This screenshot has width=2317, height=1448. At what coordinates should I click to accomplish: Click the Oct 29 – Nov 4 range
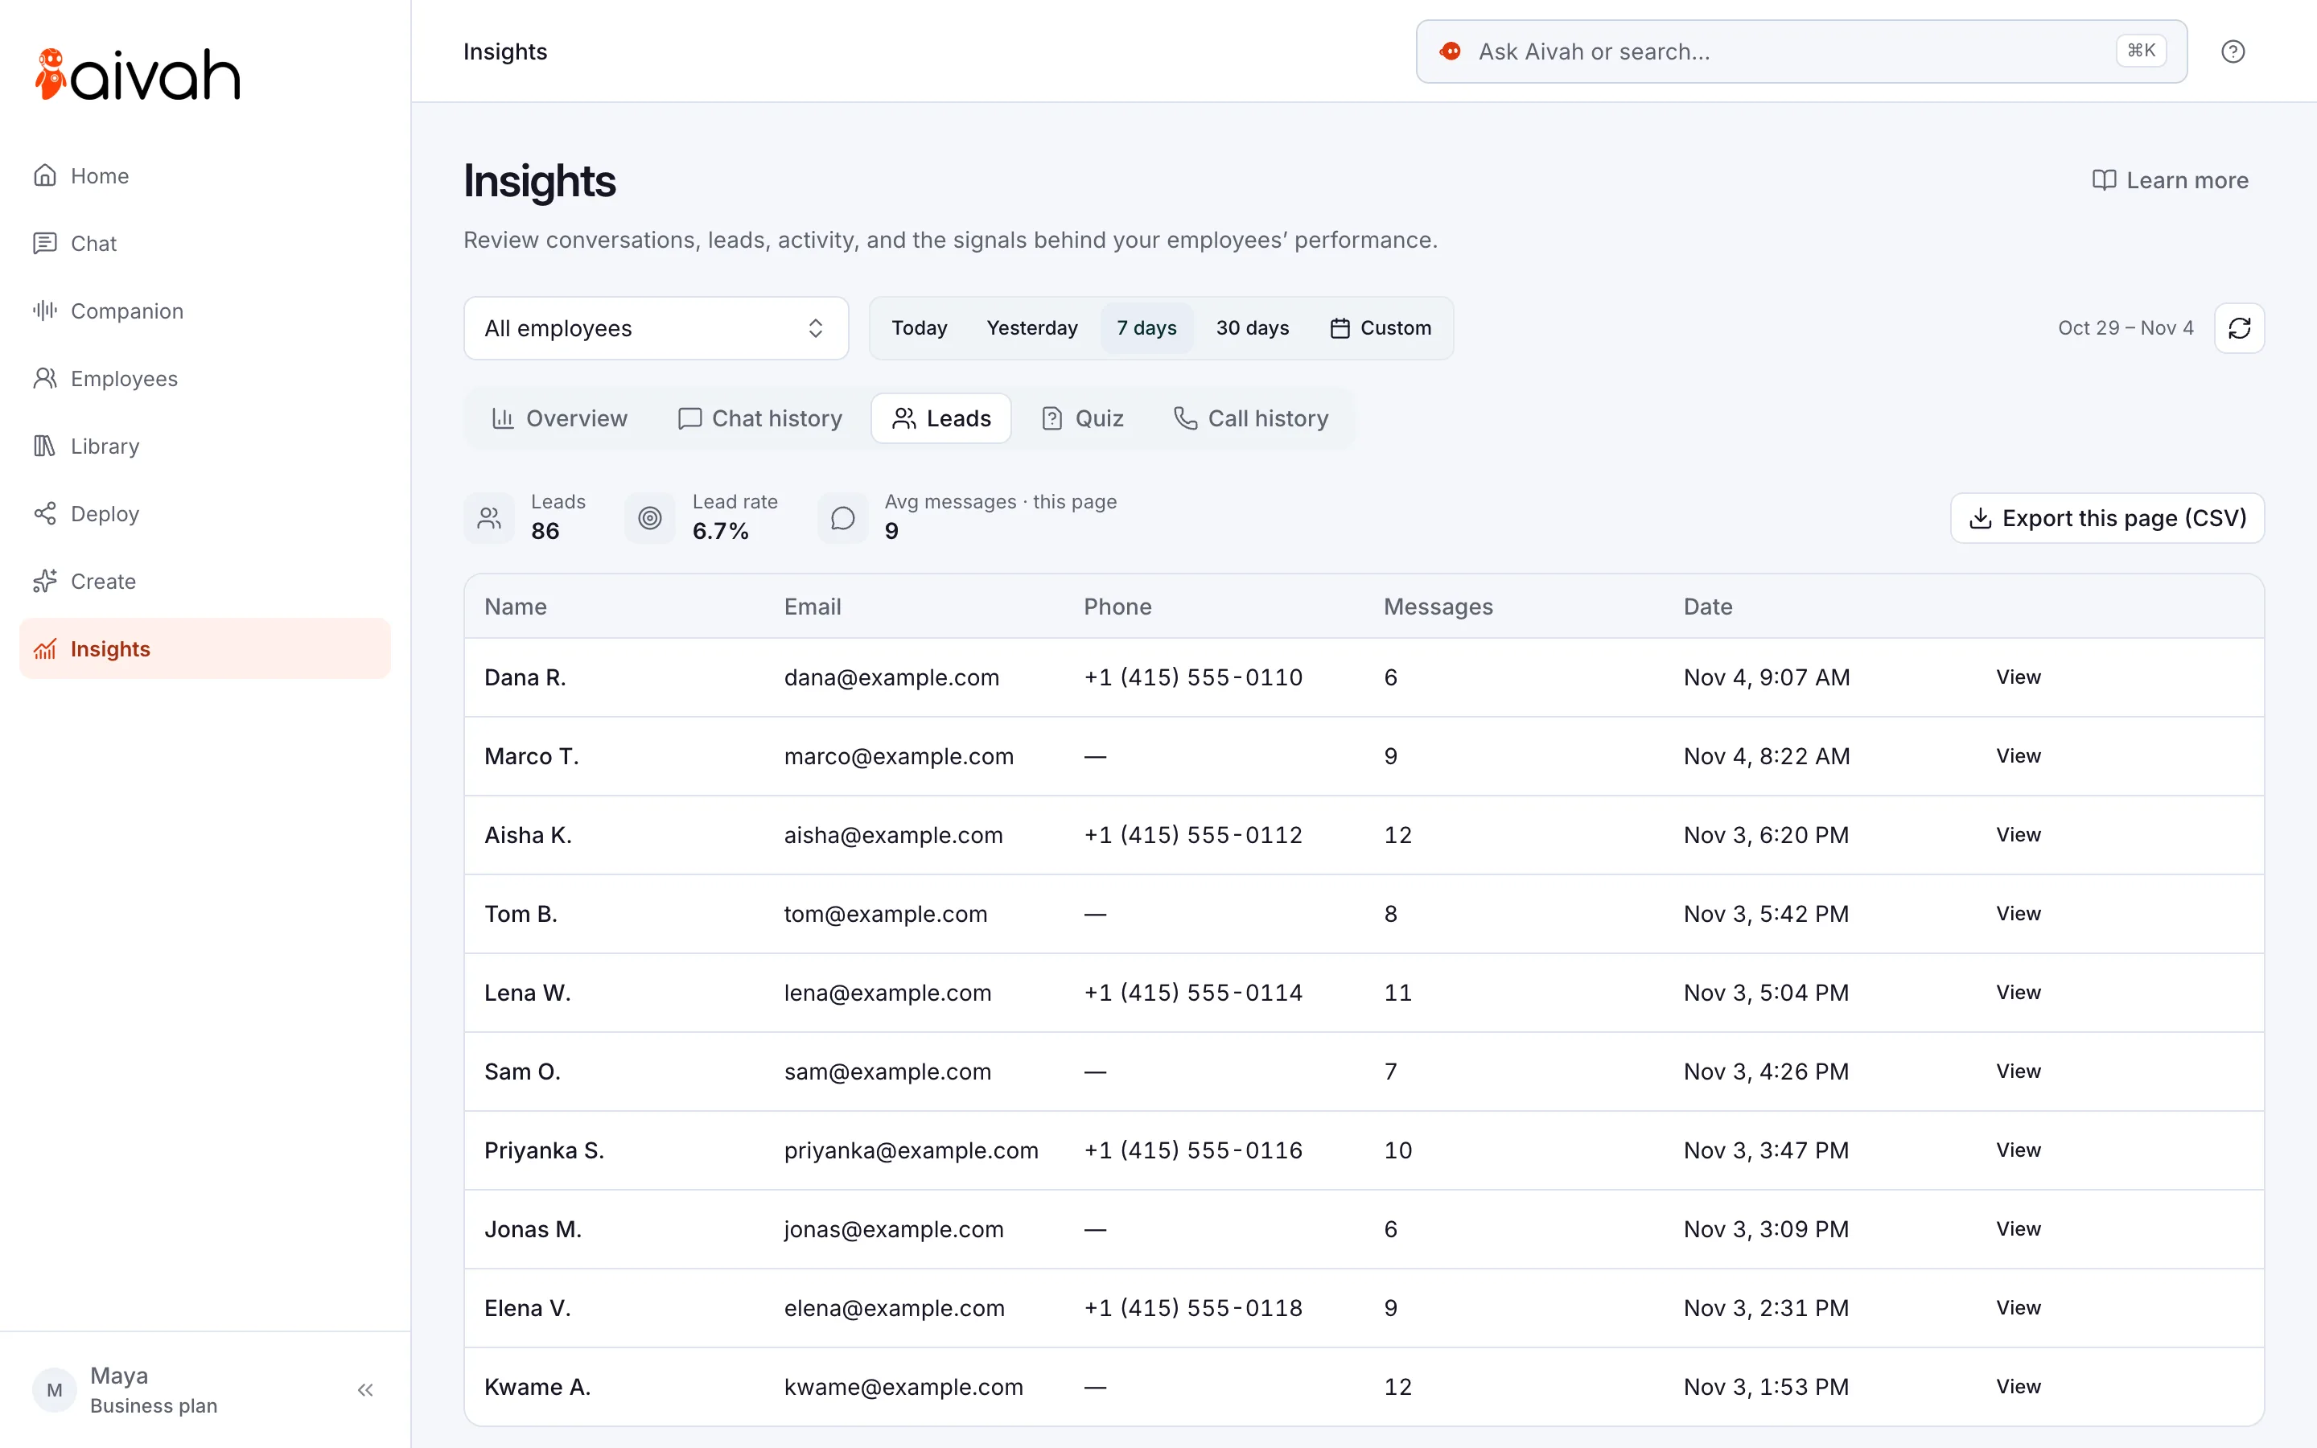(2126, 328)
